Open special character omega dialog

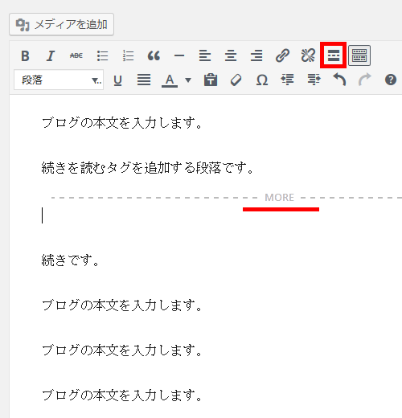coord(262,80)
